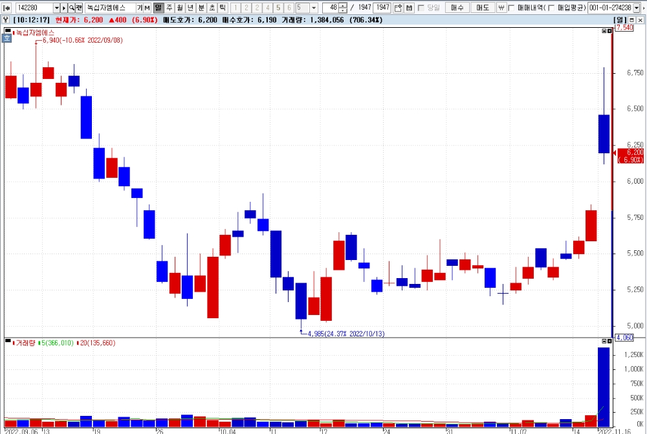Image resolution: width=647 pixels, height=434 pixels.
Task: Click the save (floppy) icon in toolbar
Action: coord(409,7)
